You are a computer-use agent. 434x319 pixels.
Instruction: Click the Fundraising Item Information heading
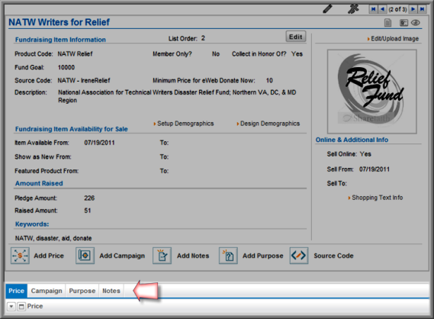(x=60, y=40)
